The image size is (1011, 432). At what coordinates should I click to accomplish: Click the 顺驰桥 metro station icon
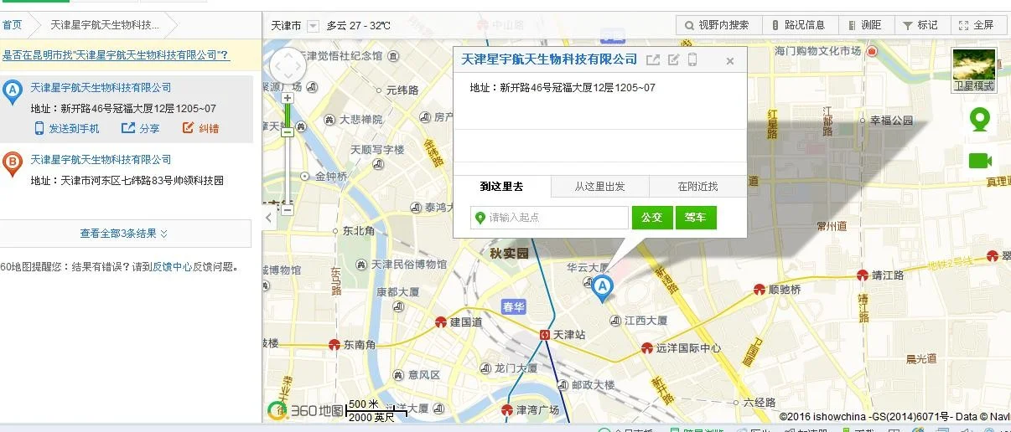click(760, 290)
